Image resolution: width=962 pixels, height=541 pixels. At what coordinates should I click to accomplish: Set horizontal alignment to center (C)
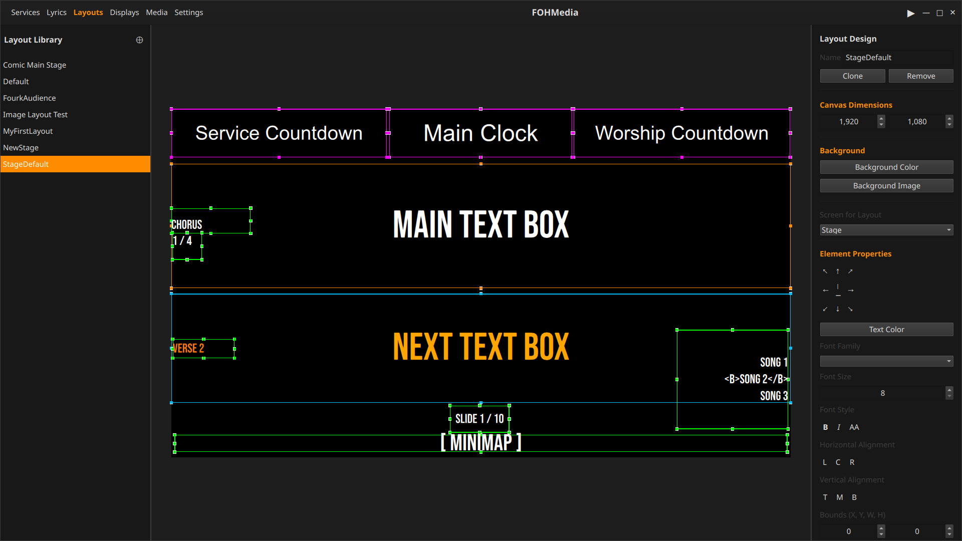[838, 462]
